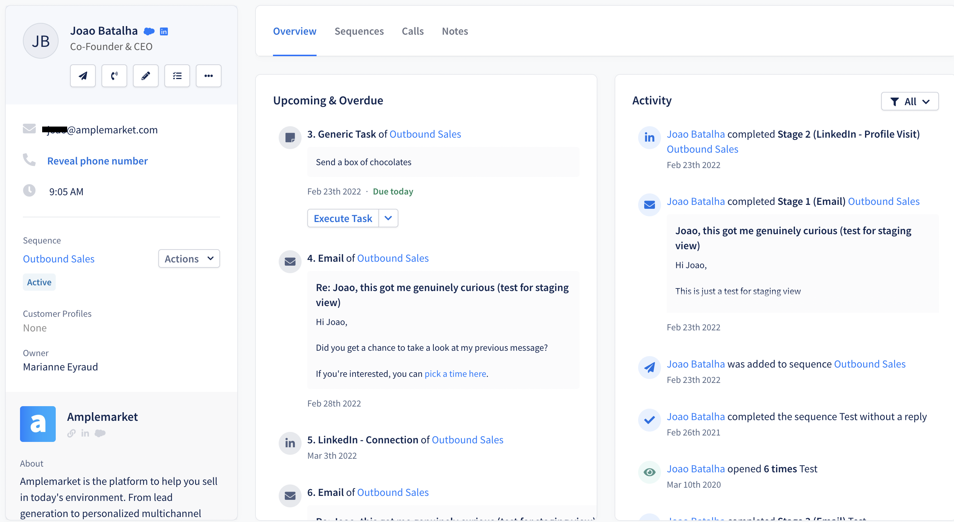Click the Customer Profiles None value
The image size is (954, 522).
(x=35, y=328)
